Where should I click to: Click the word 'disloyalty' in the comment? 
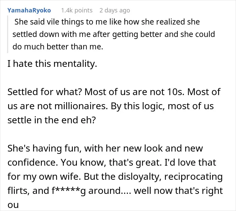139,176
